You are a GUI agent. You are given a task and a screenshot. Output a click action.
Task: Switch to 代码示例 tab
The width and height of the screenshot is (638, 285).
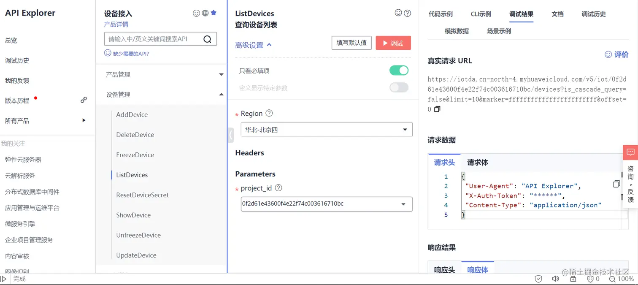tap(441, 14)
